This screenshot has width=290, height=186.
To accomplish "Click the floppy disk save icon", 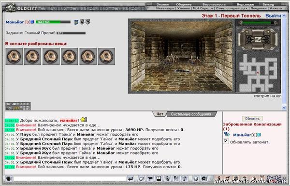I will (159, 179).
